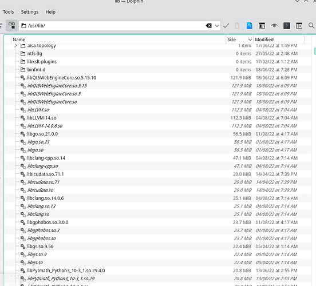Open the Settings menu

[30, 12]
